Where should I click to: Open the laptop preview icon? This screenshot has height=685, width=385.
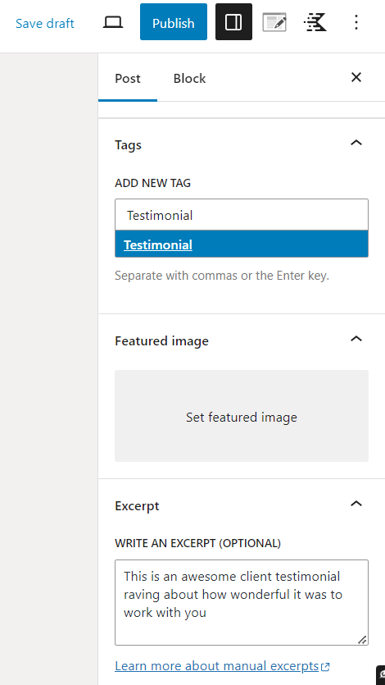tap(113, 22)
